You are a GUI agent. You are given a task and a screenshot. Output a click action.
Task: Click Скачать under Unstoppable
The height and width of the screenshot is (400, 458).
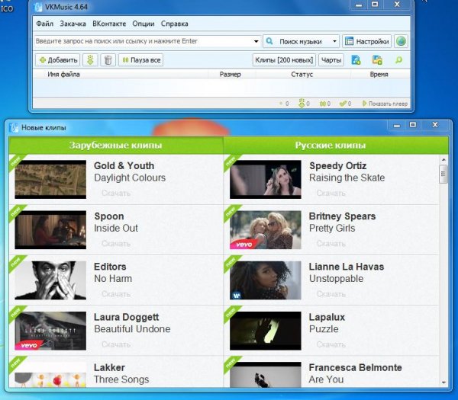[331, 294]
